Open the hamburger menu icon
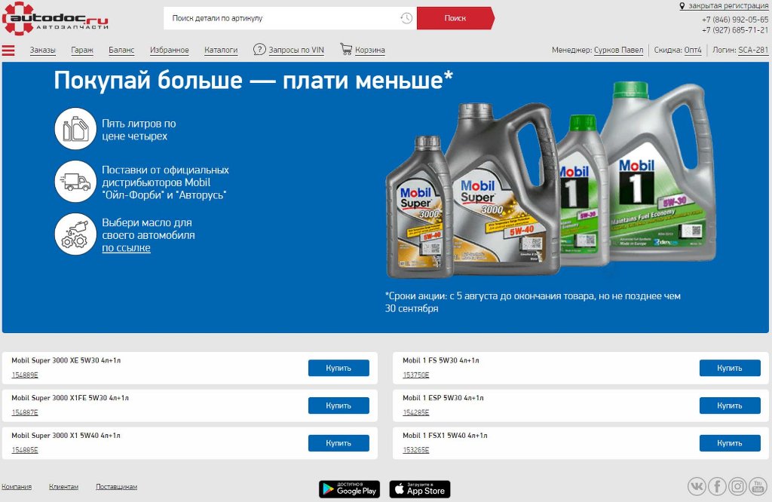772x502 pixels. click(8, 51)
